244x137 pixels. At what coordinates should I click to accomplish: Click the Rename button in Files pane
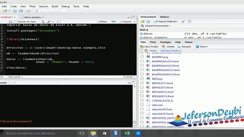184,46
